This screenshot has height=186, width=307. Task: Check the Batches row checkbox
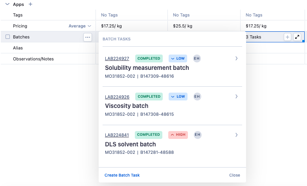click(x=7, y=37)
